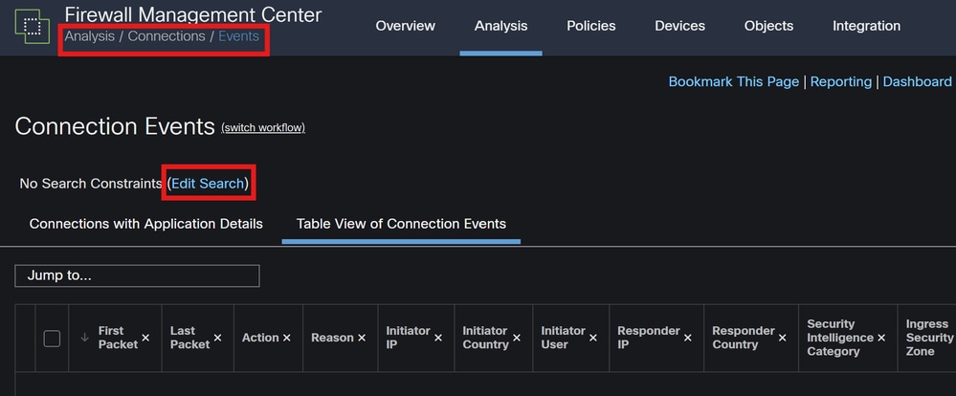
Task: Tick the select-all checkbox in table header
Action: click(x=52, y=338)
